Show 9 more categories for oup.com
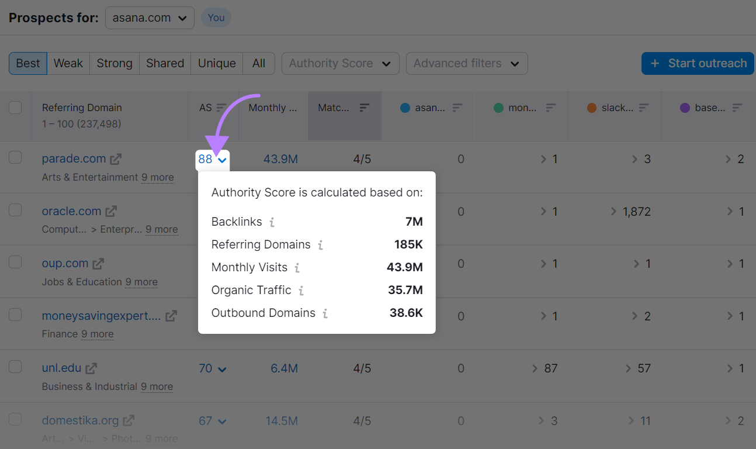756x449 pixels. (x=141, y=282)
